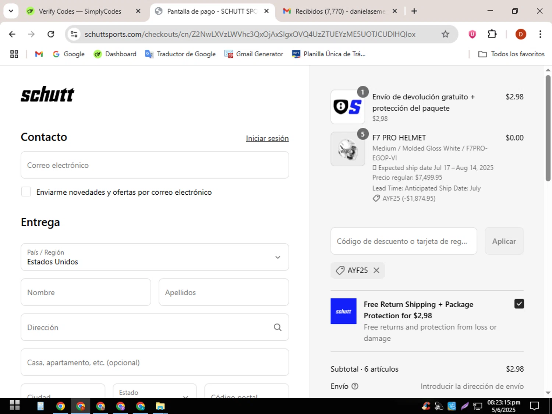This screenshot has width=552, height=414.
Task: Click the AYF25 (-$1,874.95) discount text
Action: pyautogui.click(x=409, y=198)
